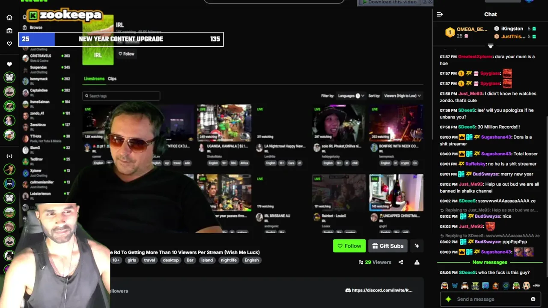
Task: Click iKingston in the chat leaderboard
Action: 512,29
